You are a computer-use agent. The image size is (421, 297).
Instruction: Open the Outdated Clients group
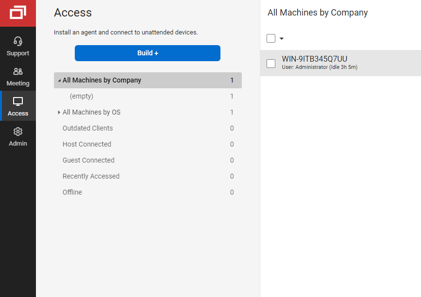[87, 128]
